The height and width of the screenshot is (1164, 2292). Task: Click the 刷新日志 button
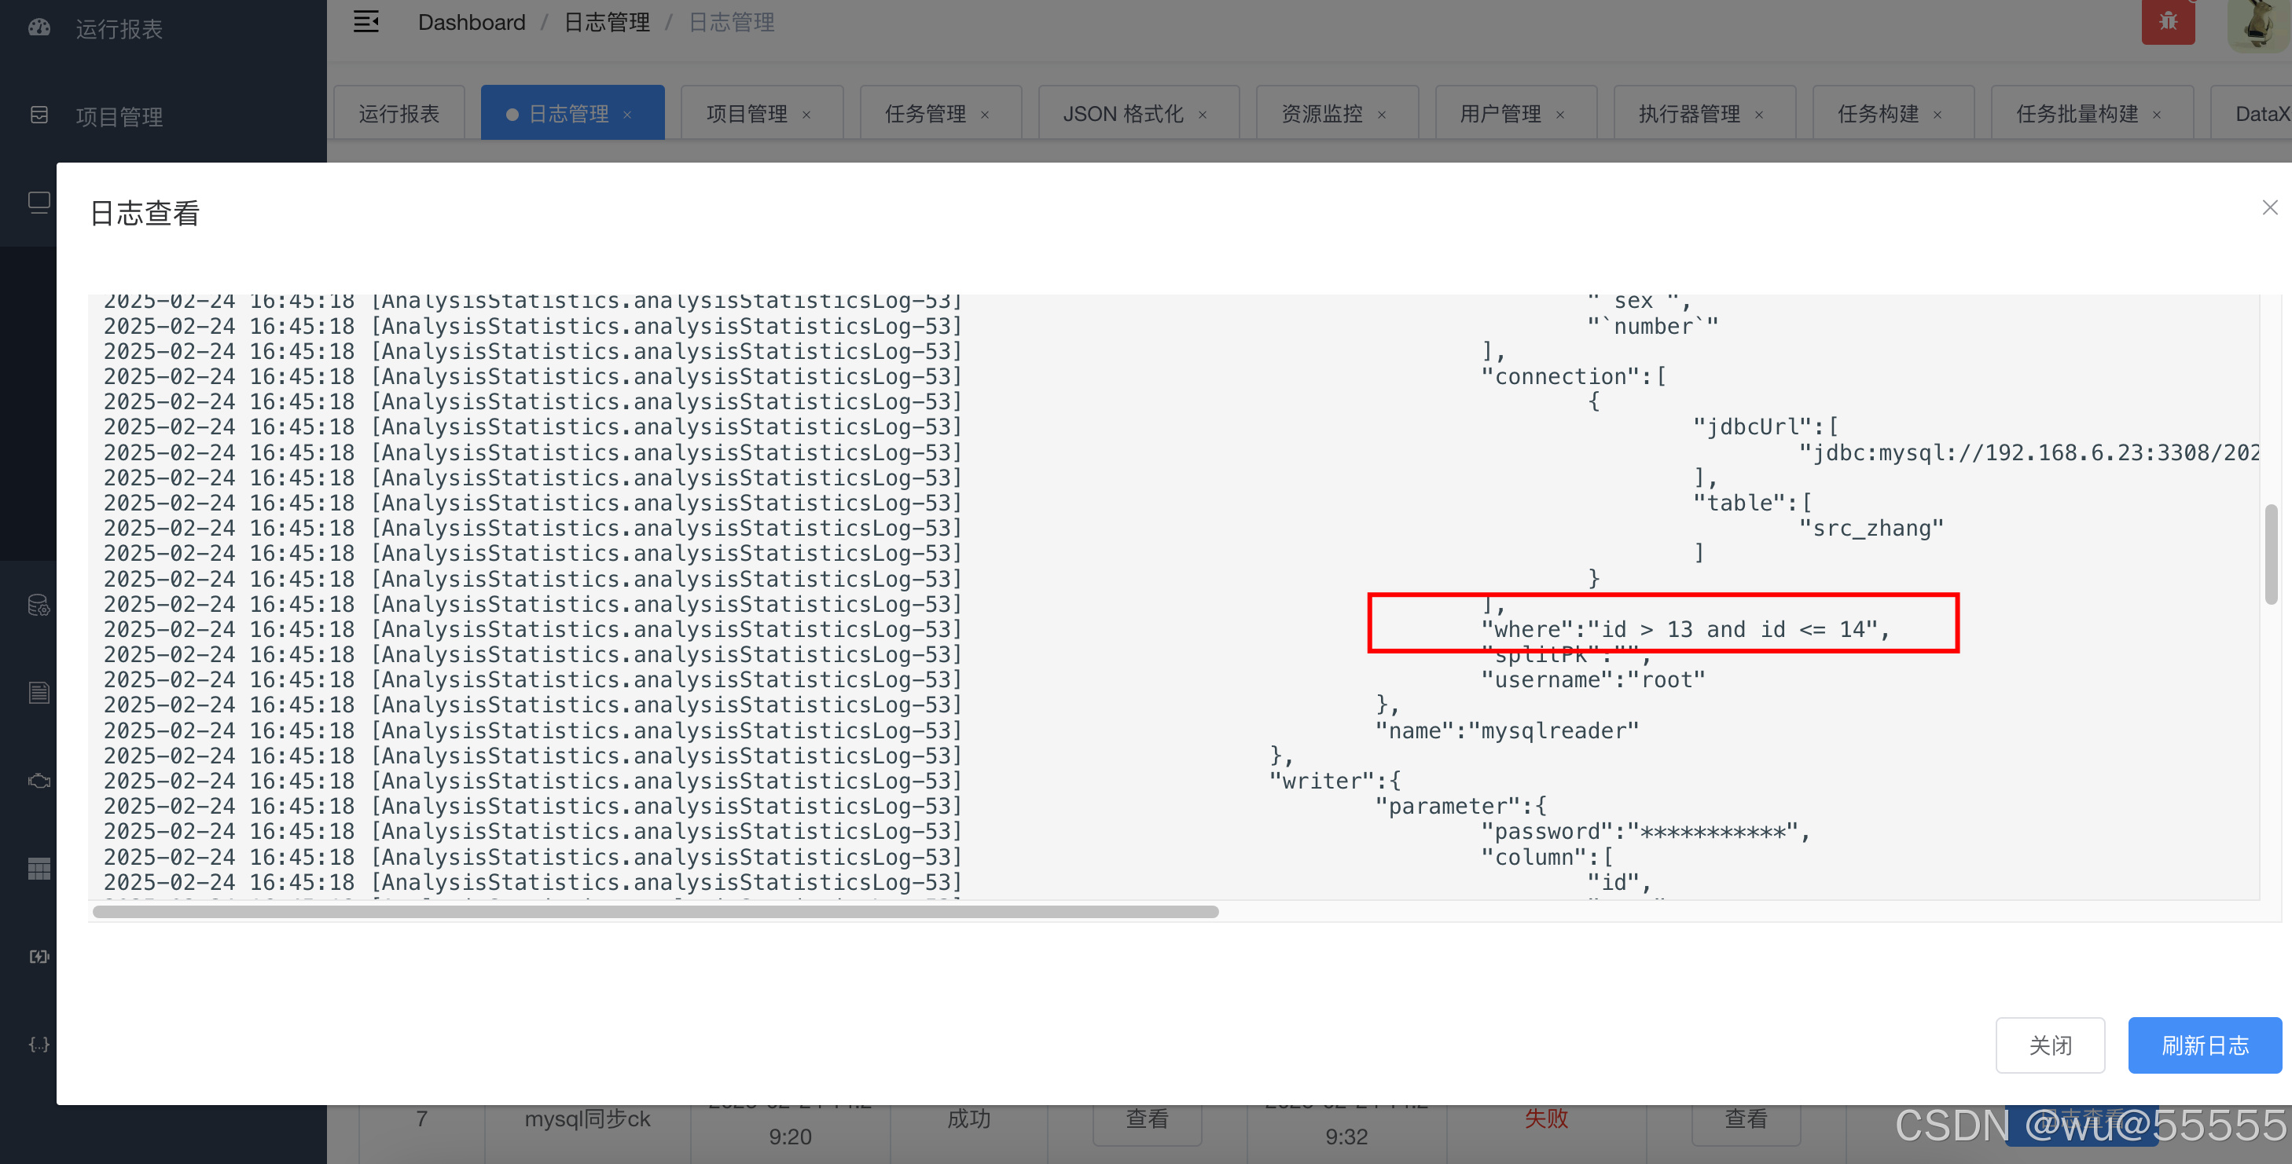pos(2204,1045)
